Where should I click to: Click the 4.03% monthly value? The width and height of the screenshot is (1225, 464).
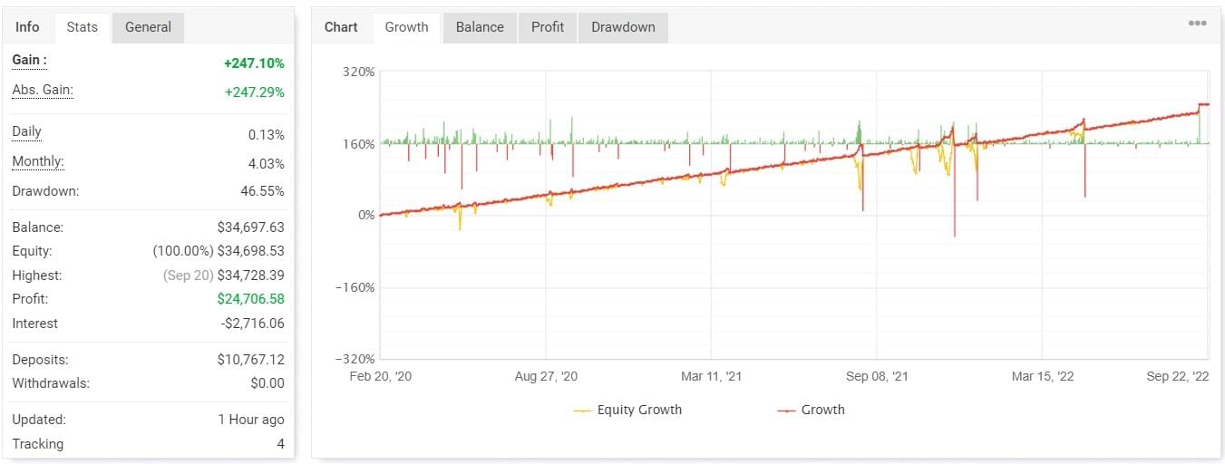point(266,164)
